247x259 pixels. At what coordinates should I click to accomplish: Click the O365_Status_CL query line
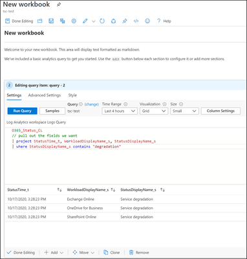coord(27,131)
